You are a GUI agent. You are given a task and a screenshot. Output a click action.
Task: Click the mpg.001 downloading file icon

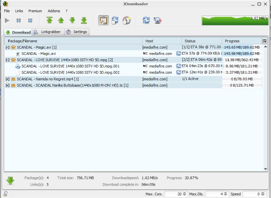[x=18, y=66]
